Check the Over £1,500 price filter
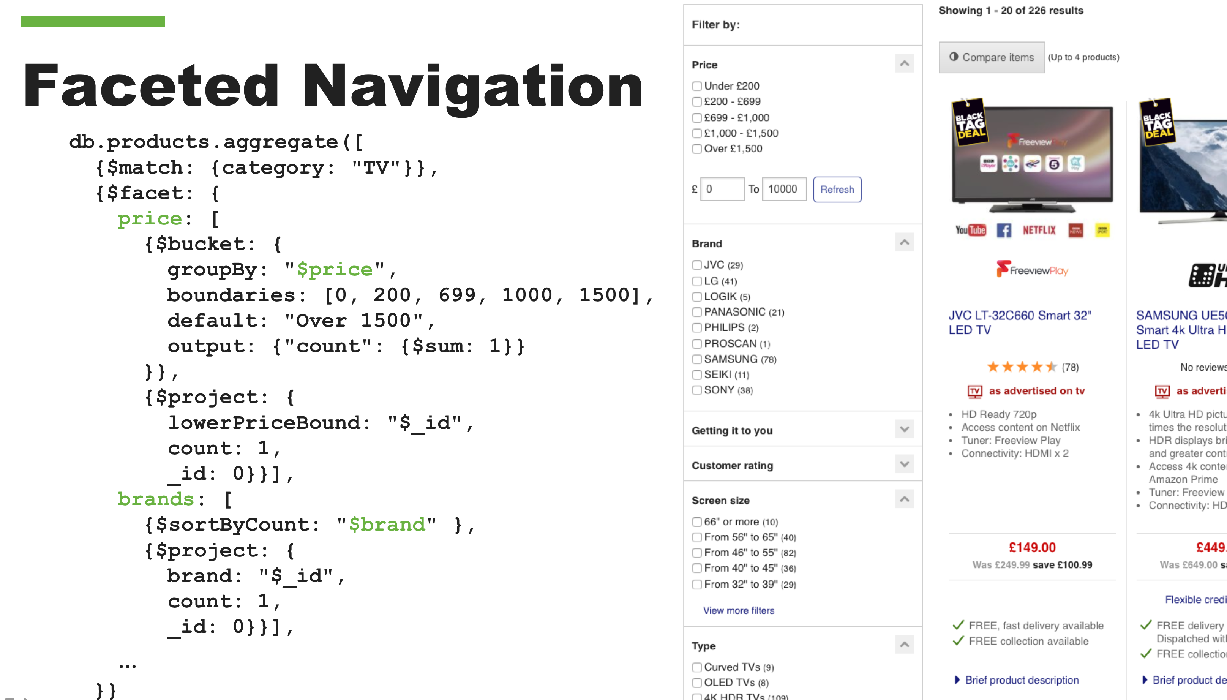The image size is (1227, 700). pyautogui.click(x=697, y=149)
